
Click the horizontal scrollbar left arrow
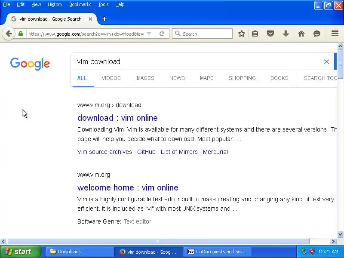tap(3, 242)
